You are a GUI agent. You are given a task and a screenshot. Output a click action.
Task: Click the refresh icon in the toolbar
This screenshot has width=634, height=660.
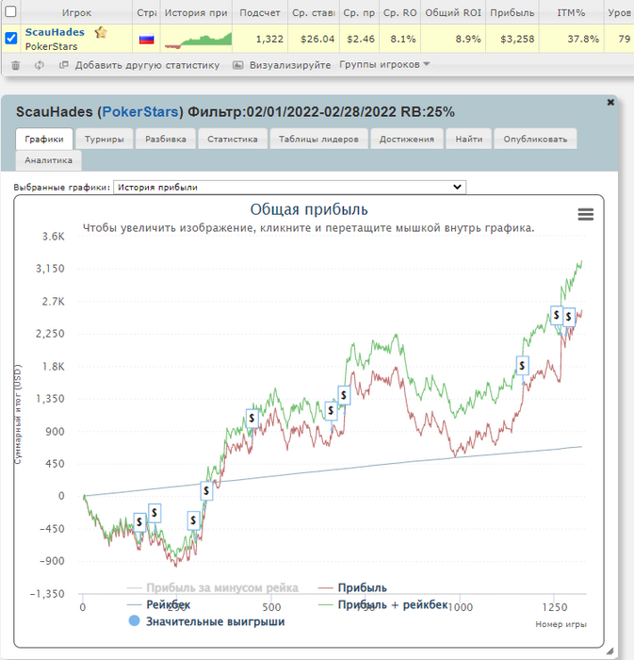tap(40, 65)
